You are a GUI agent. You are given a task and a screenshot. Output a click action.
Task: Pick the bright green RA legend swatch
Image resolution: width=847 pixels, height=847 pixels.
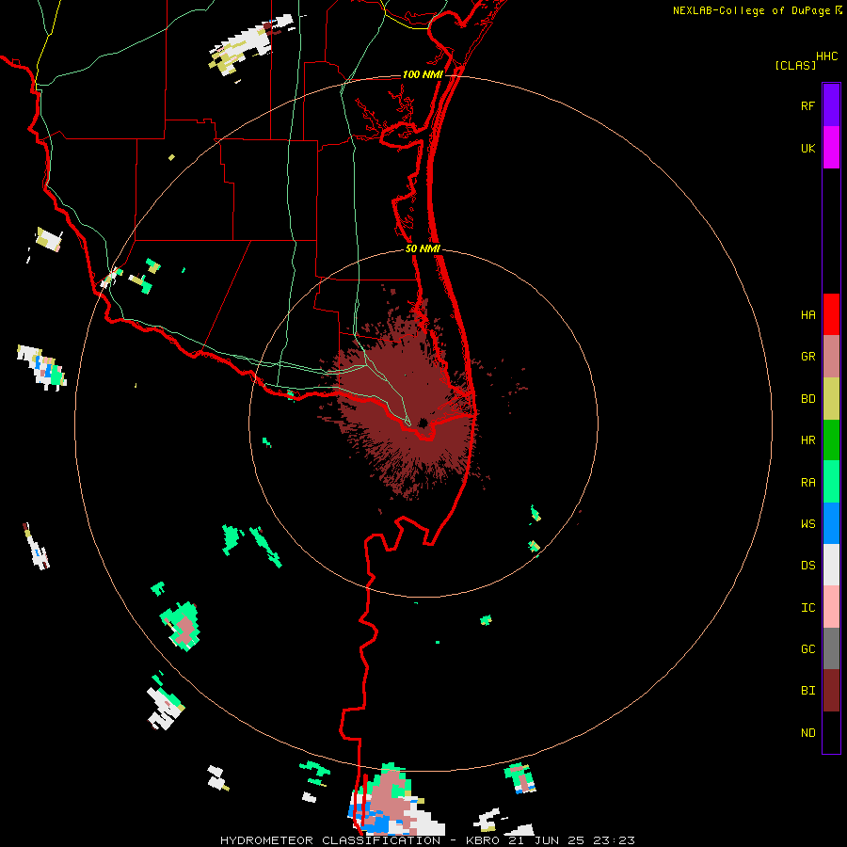[x=831, y=482]
